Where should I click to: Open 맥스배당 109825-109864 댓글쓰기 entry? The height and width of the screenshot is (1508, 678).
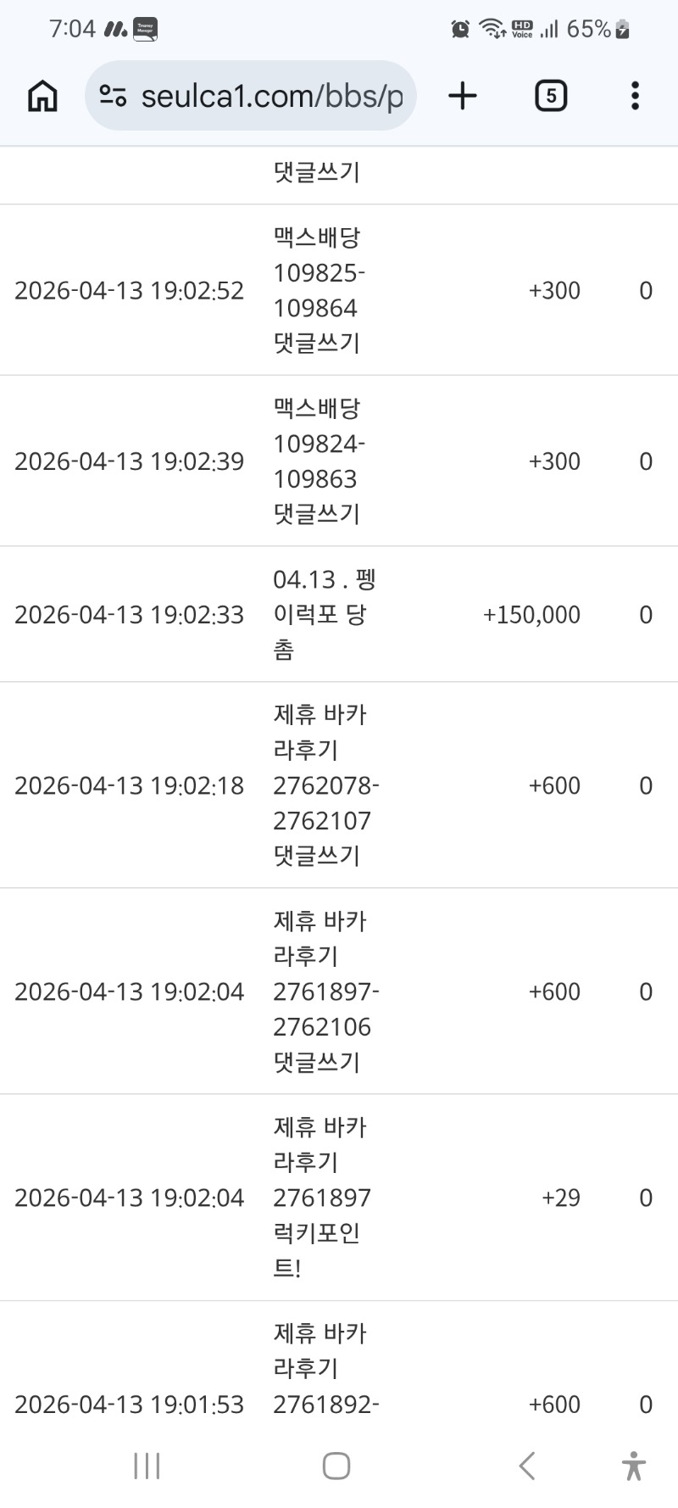click(x=318, y=290)
